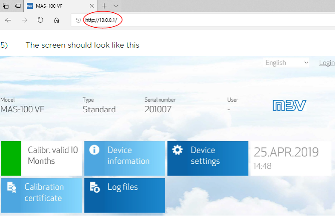The height and width of the screenshot is (216, 335).
Task: Show tab previews chevron
Action: [x=116, y=6]
